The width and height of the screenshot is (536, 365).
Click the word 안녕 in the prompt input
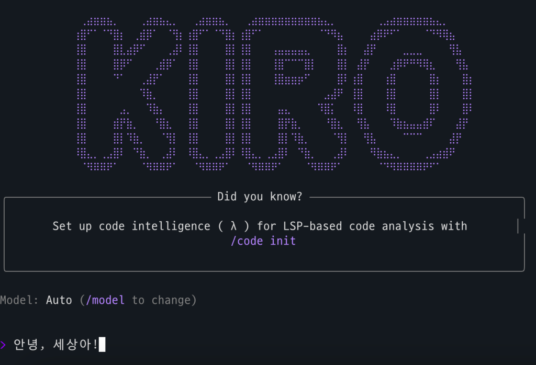(x=26, y=345)
